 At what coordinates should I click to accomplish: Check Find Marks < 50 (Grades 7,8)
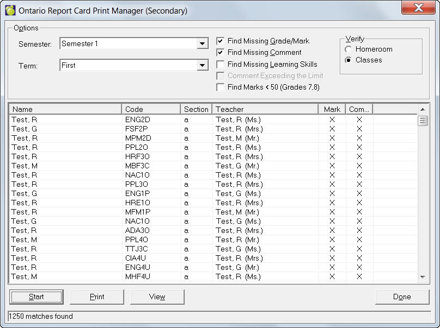pyautogui.click(x=221, y=87)
